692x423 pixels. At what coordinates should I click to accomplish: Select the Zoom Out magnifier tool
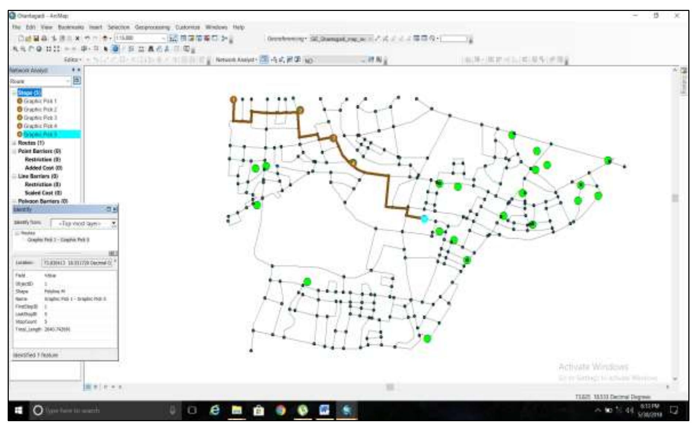23,48
